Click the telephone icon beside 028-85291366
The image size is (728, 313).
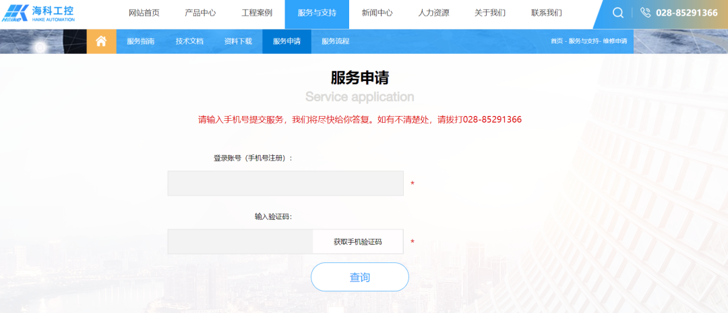click(x=645, y=13)
